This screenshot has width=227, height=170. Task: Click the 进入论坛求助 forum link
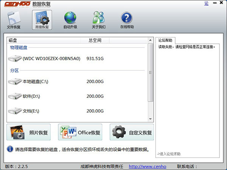[x=169, y=154]
